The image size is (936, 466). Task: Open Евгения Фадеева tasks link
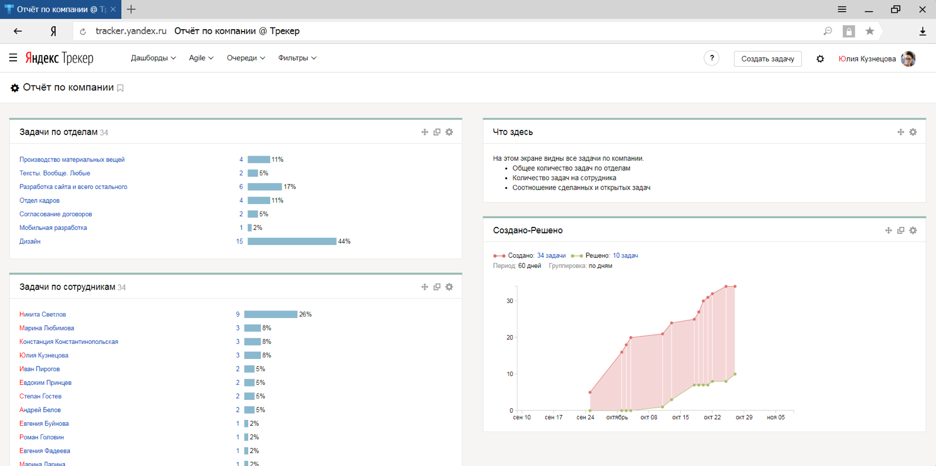click(x=44, y=451)
